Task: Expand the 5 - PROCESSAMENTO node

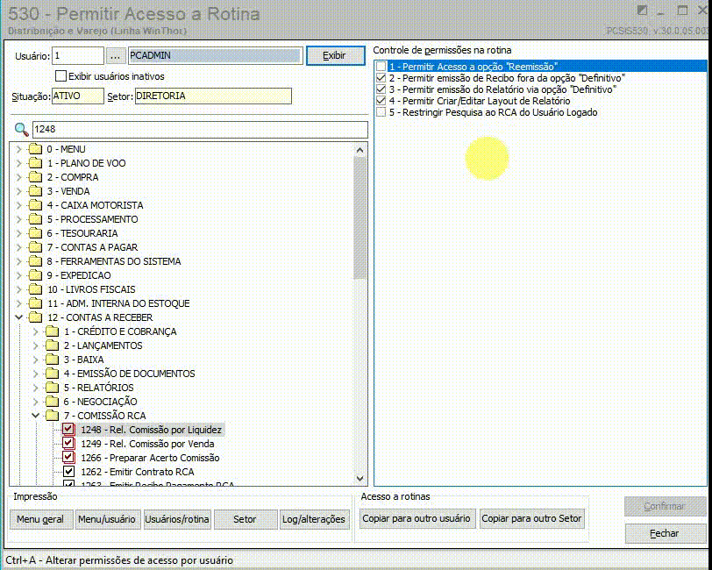Action: point(19,219)
